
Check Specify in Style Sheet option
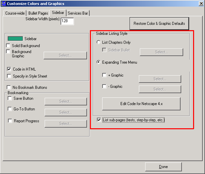[9, 76]
